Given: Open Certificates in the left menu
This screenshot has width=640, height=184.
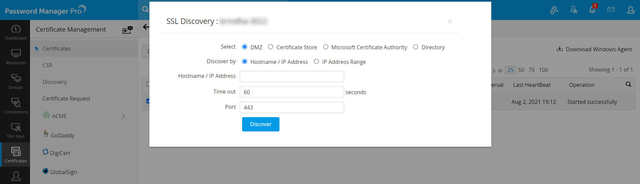Looking at the screenshot, I should (57, 49).
